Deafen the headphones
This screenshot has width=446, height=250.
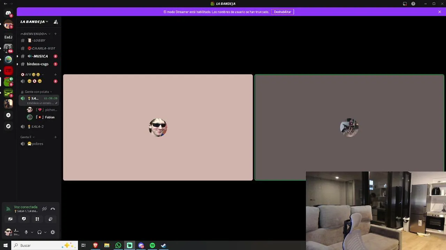39,232
